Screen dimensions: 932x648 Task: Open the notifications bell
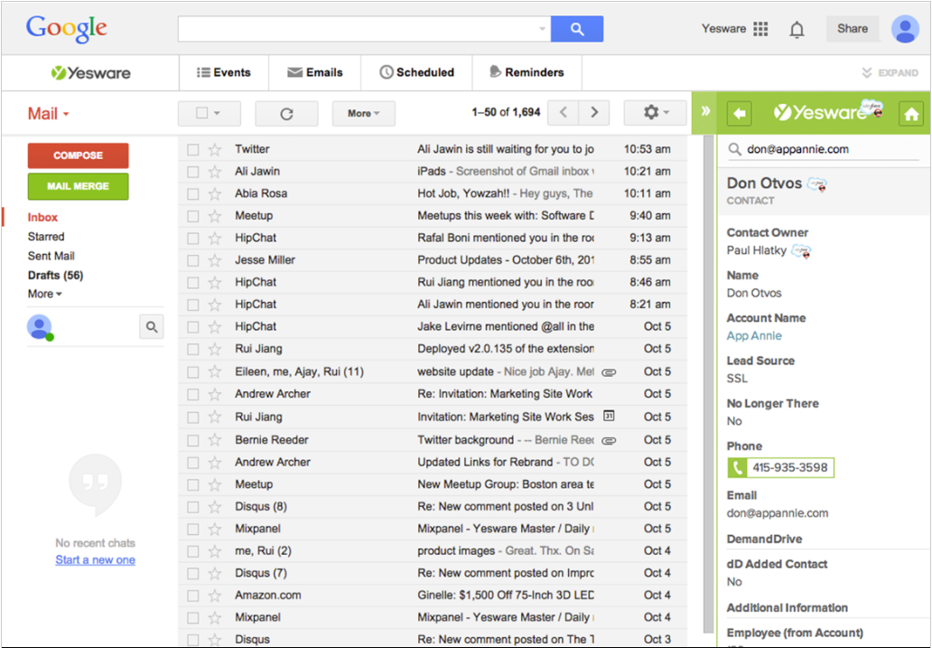pyautogui.click(x=797, y=30)
